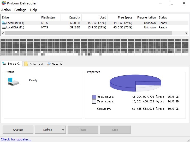
Task: Click the disk usage pie chart
Action: coord(135,83)
